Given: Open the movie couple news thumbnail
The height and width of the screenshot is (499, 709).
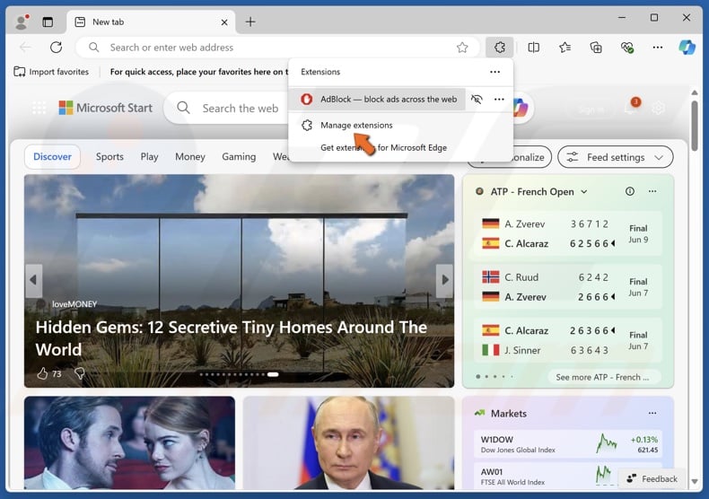Looking at the screenshot, I should (x=130, y=442).
